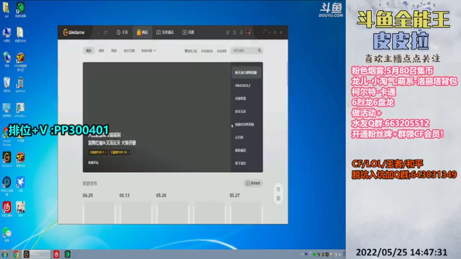Select 去月球 in the banner game list

[239, 137]
